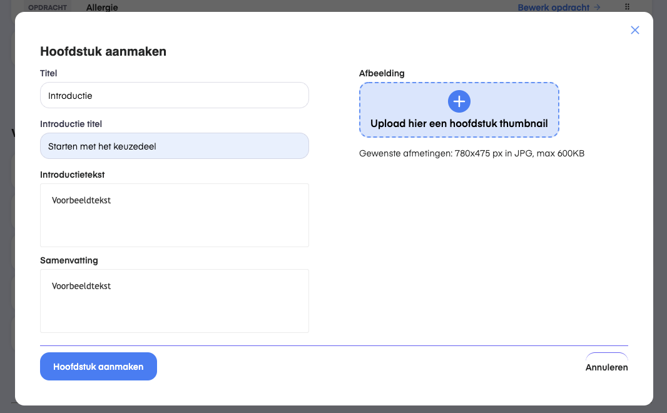Click inside the Introductietekst text area
Viewport: 667px width, 413px height.
click(x=174, y=215)
